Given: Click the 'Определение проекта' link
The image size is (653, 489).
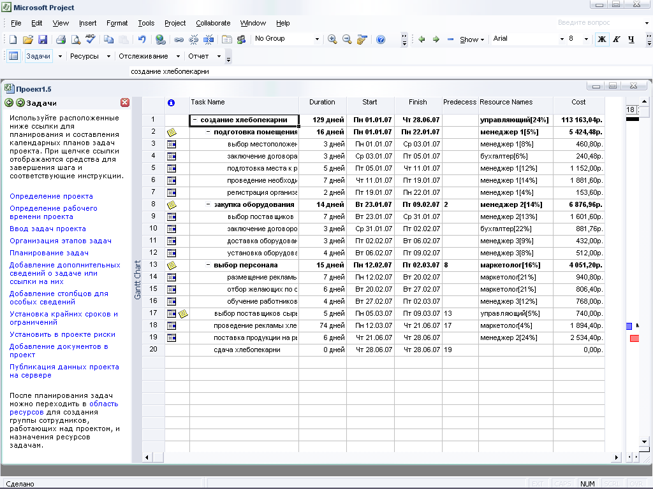Looking at the screenshot, I should point(51,196).
